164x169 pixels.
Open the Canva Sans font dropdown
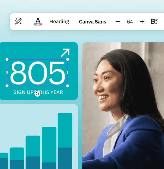tap(93, 22)
